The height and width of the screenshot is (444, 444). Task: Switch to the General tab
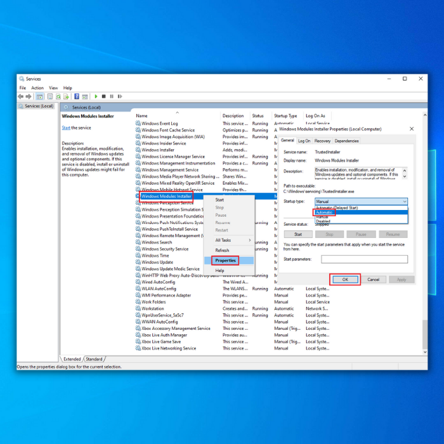coord(287,140)
